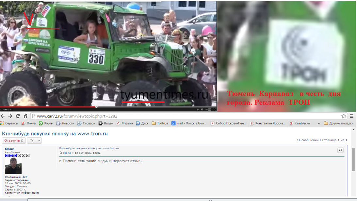This screenshot has width=357, height=201.
Task: Open topic tools wrench button
Action: point(32,141)
